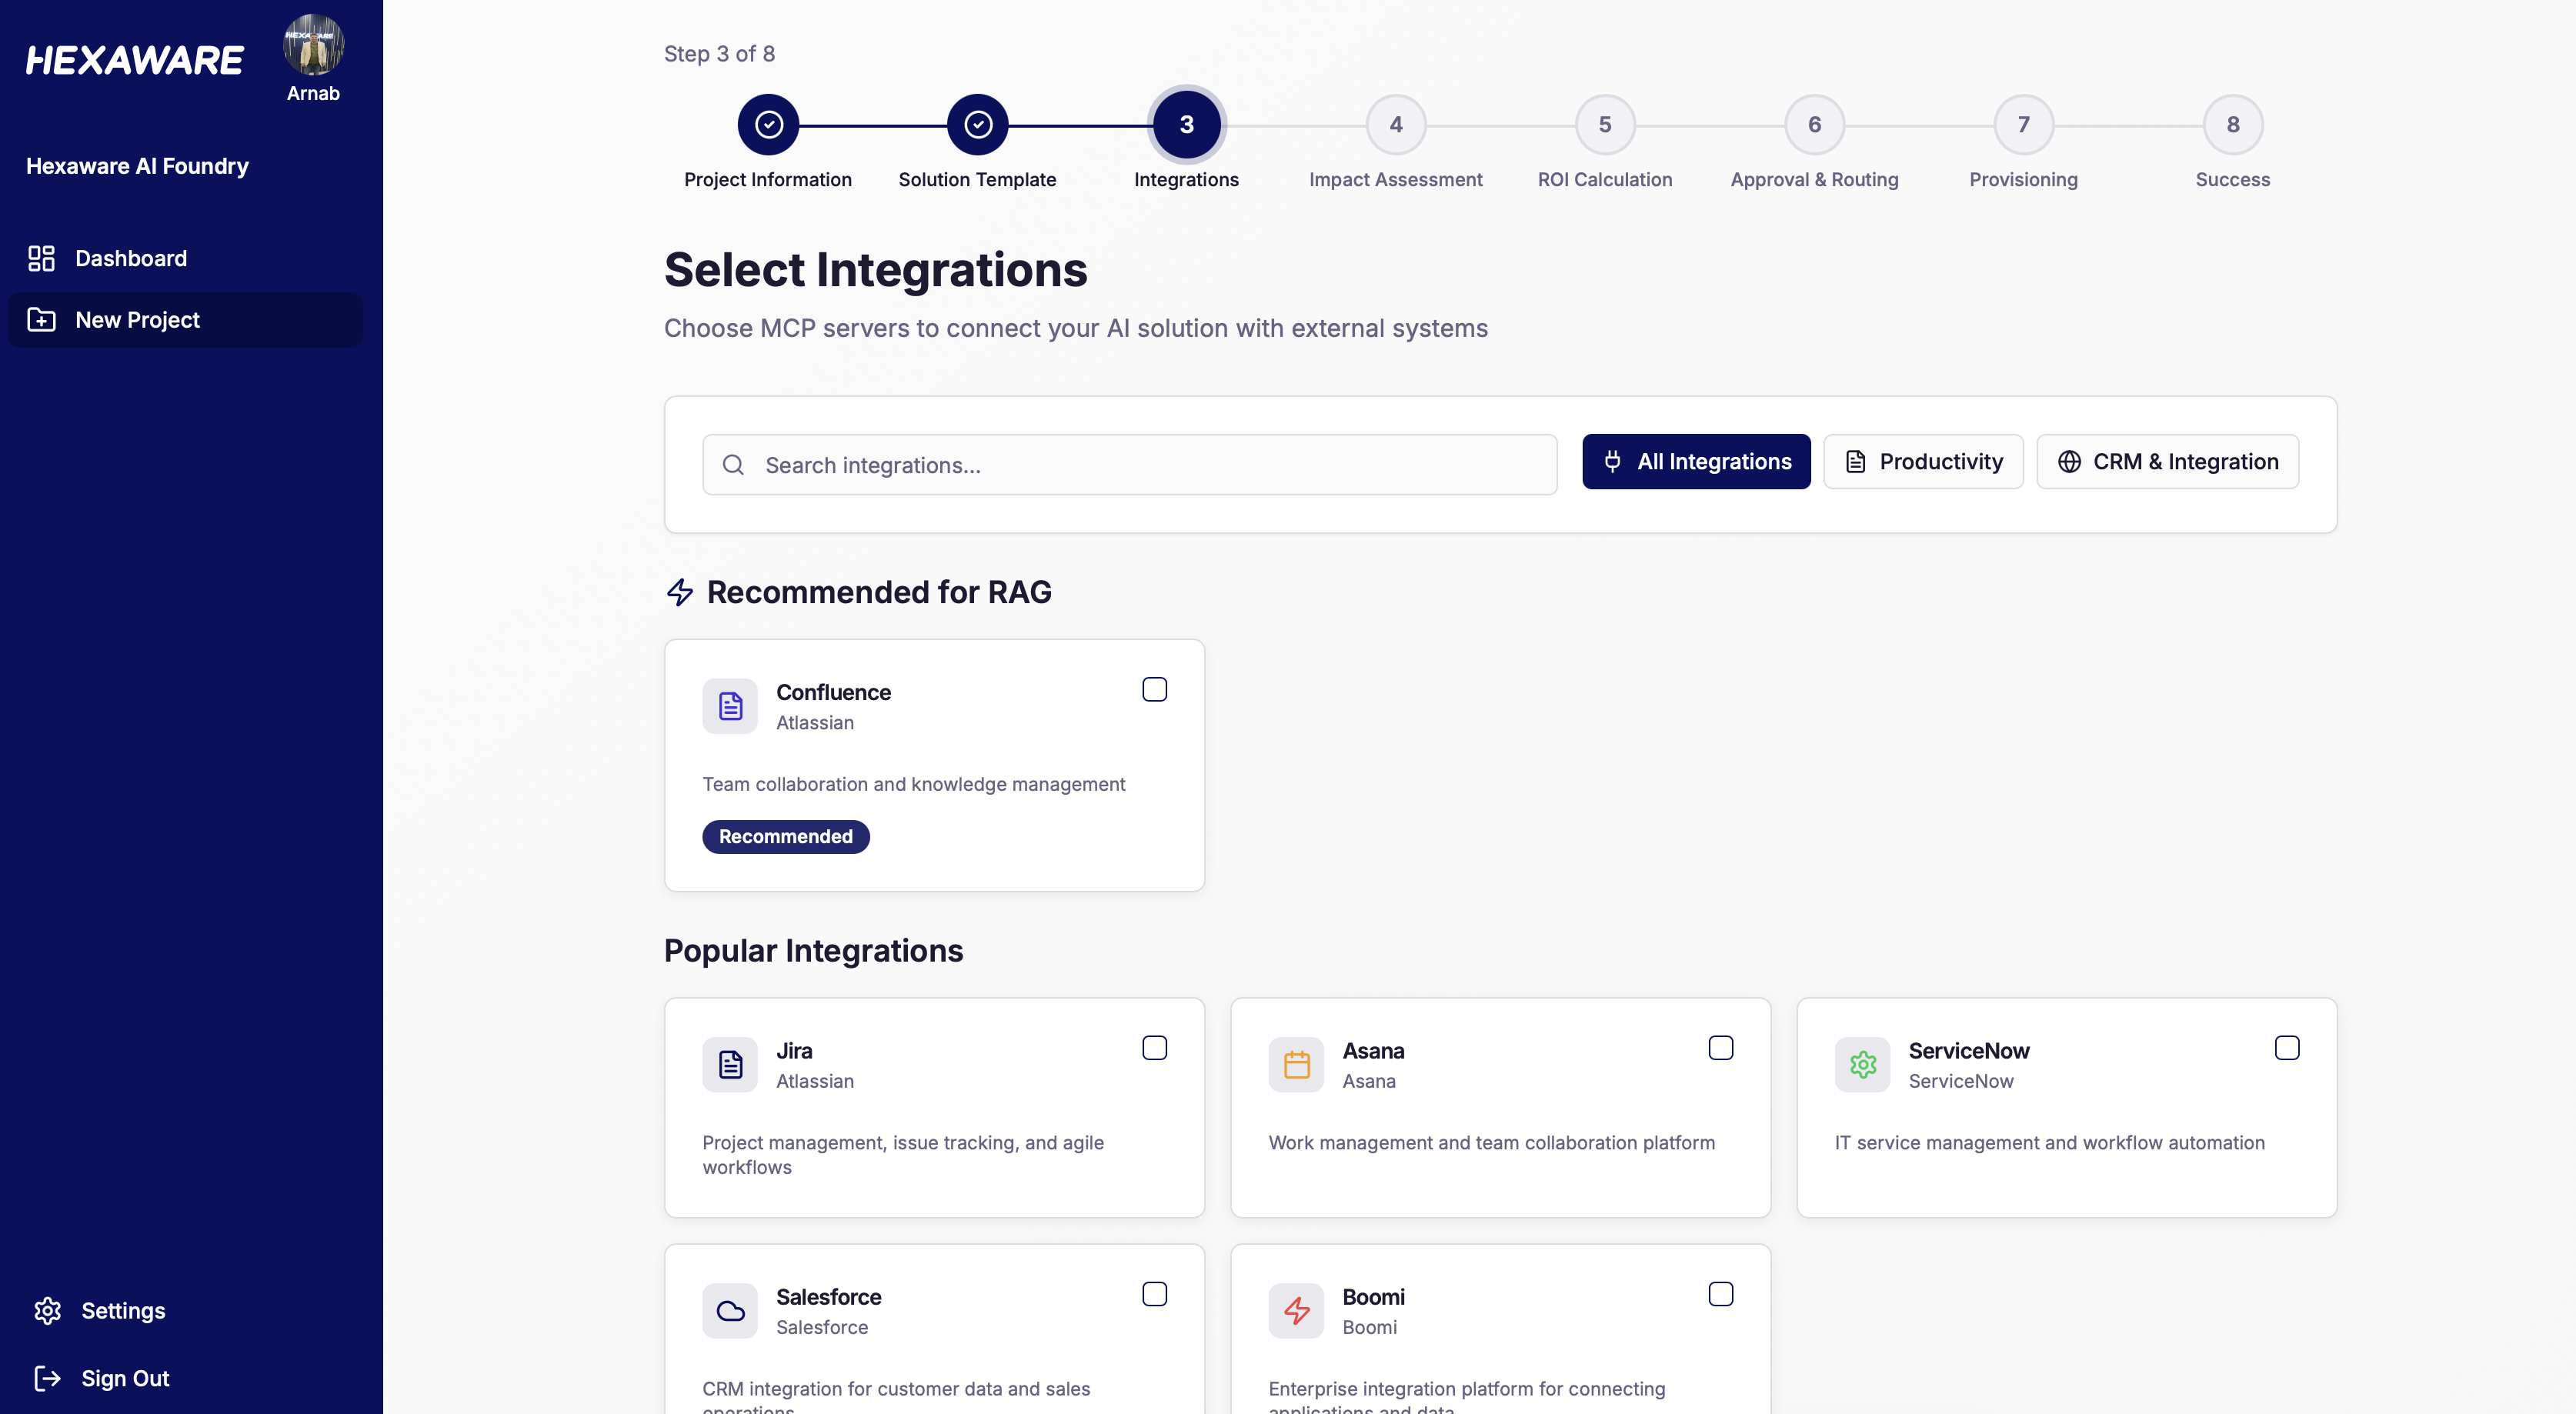
Task: Click the Salesforce cloud icon
Action: pyautogui.click(x=729, y=1310)
